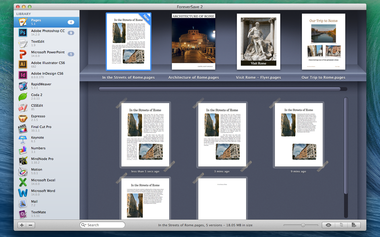Click the 'less than 5 secs ago' caption
The image size is (380, 237).
145,172
